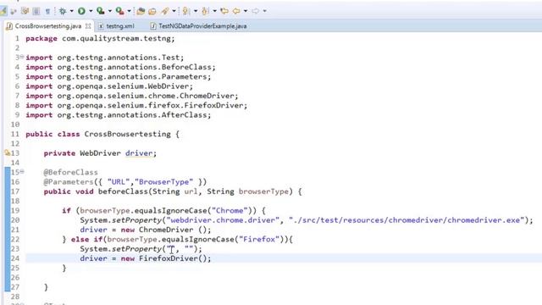Collapse the imports fold at line 3

[x=22, y=57]
